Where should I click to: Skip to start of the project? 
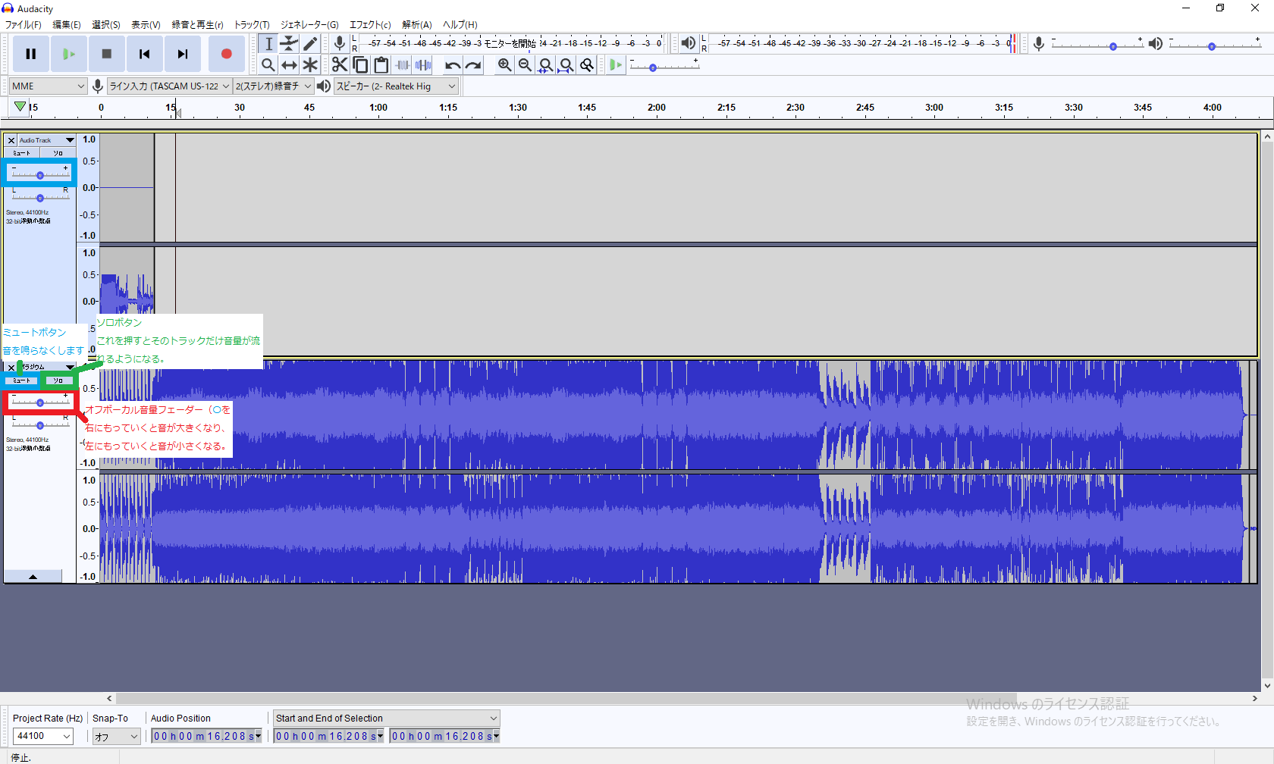point(145,54)
